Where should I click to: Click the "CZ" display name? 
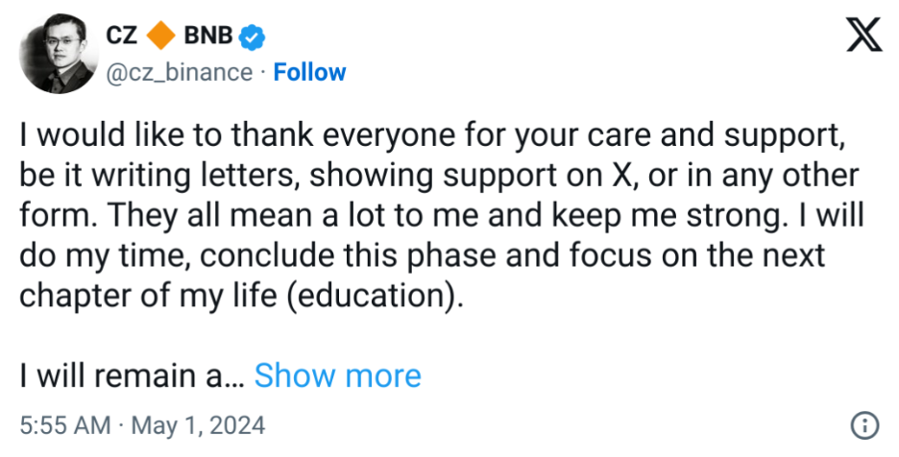point(123,37)
